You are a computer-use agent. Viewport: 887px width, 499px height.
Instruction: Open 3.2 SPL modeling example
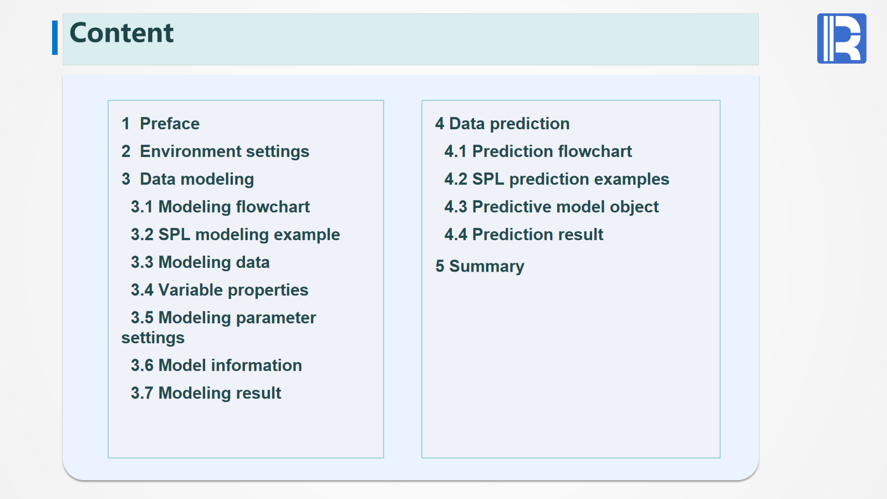(x=235, y=235)
